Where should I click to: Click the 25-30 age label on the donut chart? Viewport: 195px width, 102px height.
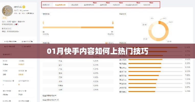tap(169, 41)
